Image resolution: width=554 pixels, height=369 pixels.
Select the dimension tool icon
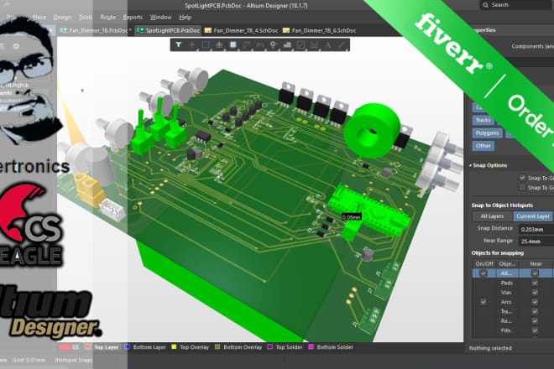point(314,44)
